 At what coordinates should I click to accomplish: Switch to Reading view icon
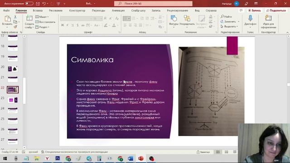tap(235, 152)
